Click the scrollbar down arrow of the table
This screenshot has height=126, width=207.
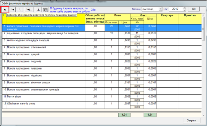[203, 115]
